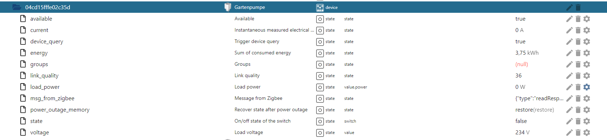The image size is (607, 140).
Task: Toggle the true value of device_query
Action: [x=520, y=42]
